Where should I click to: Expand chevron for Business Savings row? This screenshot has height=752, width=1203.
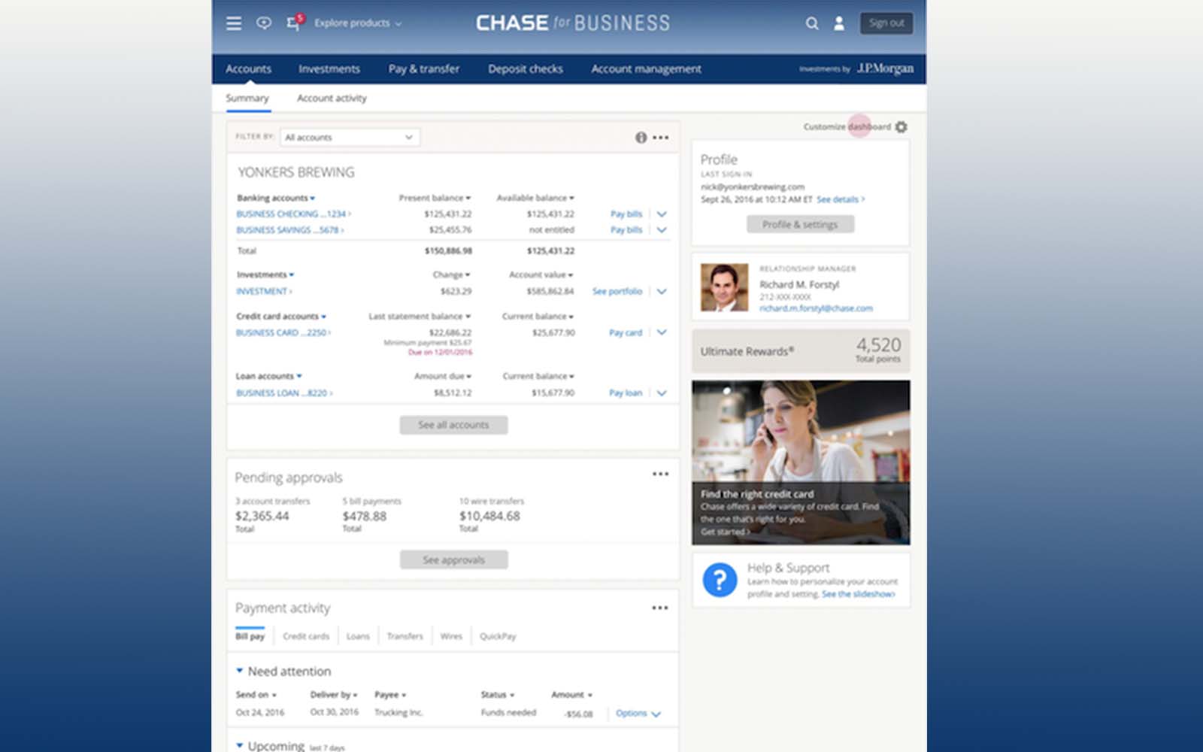[x=662, y=230]
